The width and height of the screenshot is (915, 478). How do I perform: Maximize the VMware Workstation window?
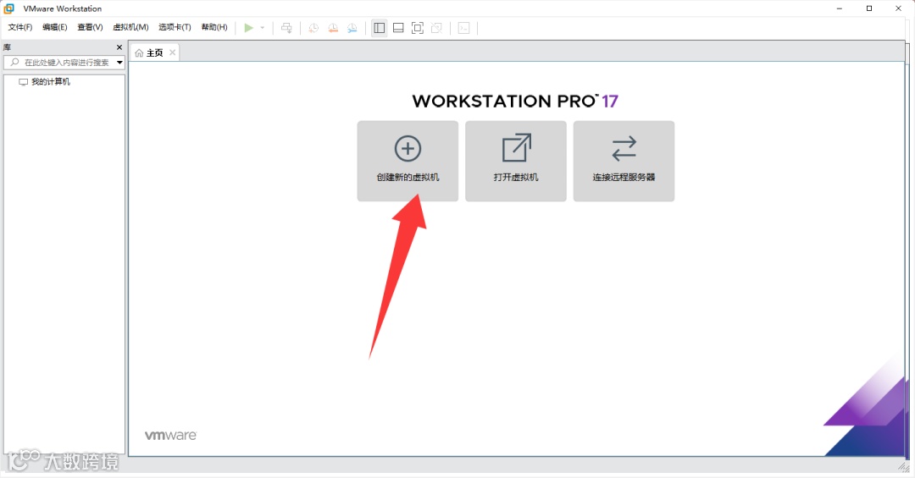coord(869,8)
